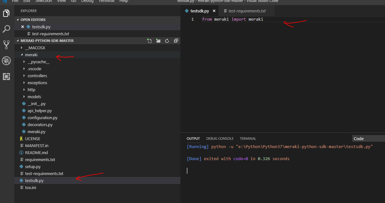
Task: Open the Debug view in activity bar
Action: click(6, 60)
